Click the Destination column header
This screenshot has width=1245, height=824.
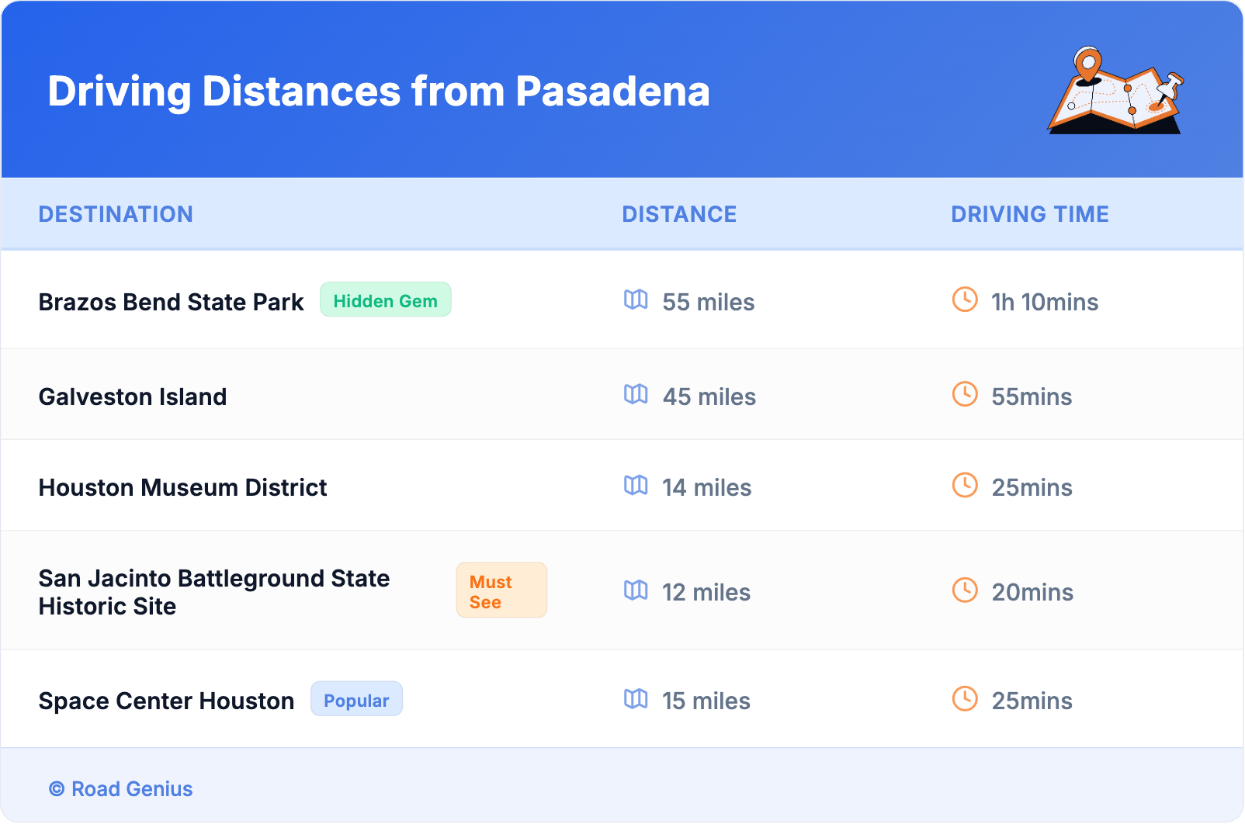pyautogui.click(x=116, y=214)
